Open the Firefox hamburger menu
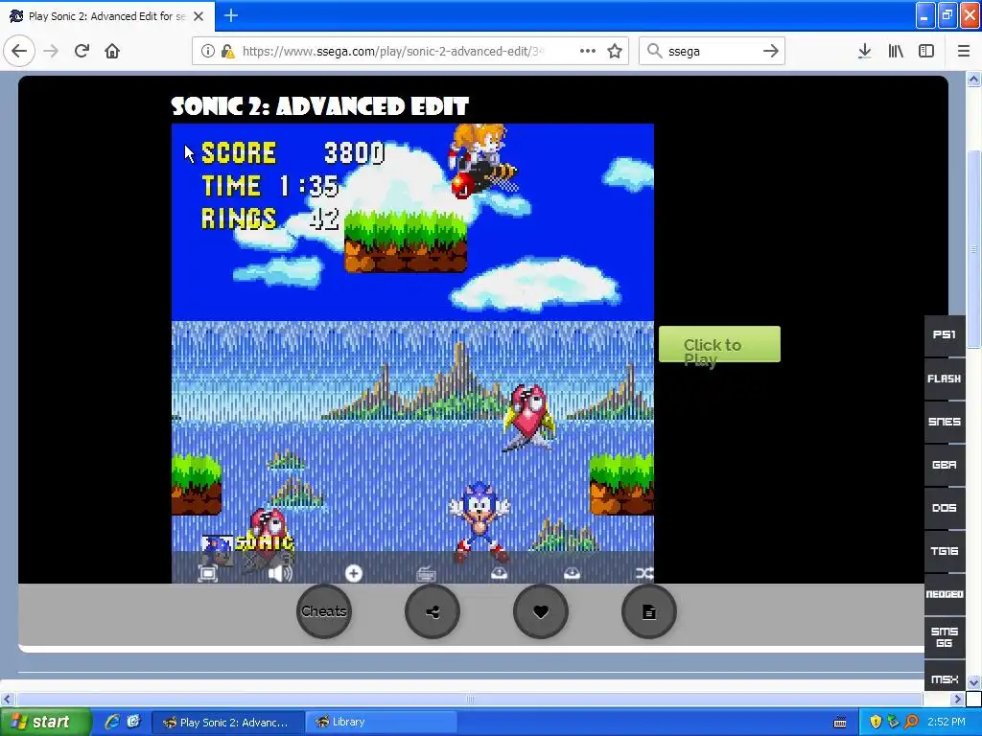This screenshot has height=736, width=982. pos(964,51)
